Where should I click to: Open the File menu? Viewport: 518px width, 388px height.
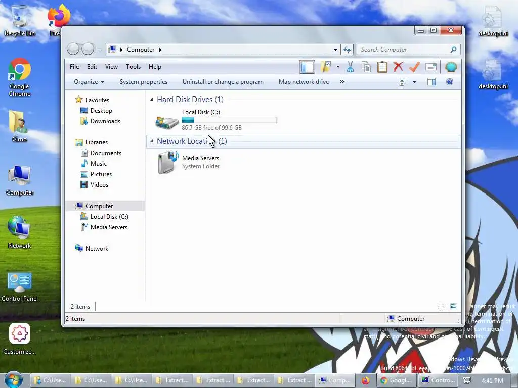[74, 67]
